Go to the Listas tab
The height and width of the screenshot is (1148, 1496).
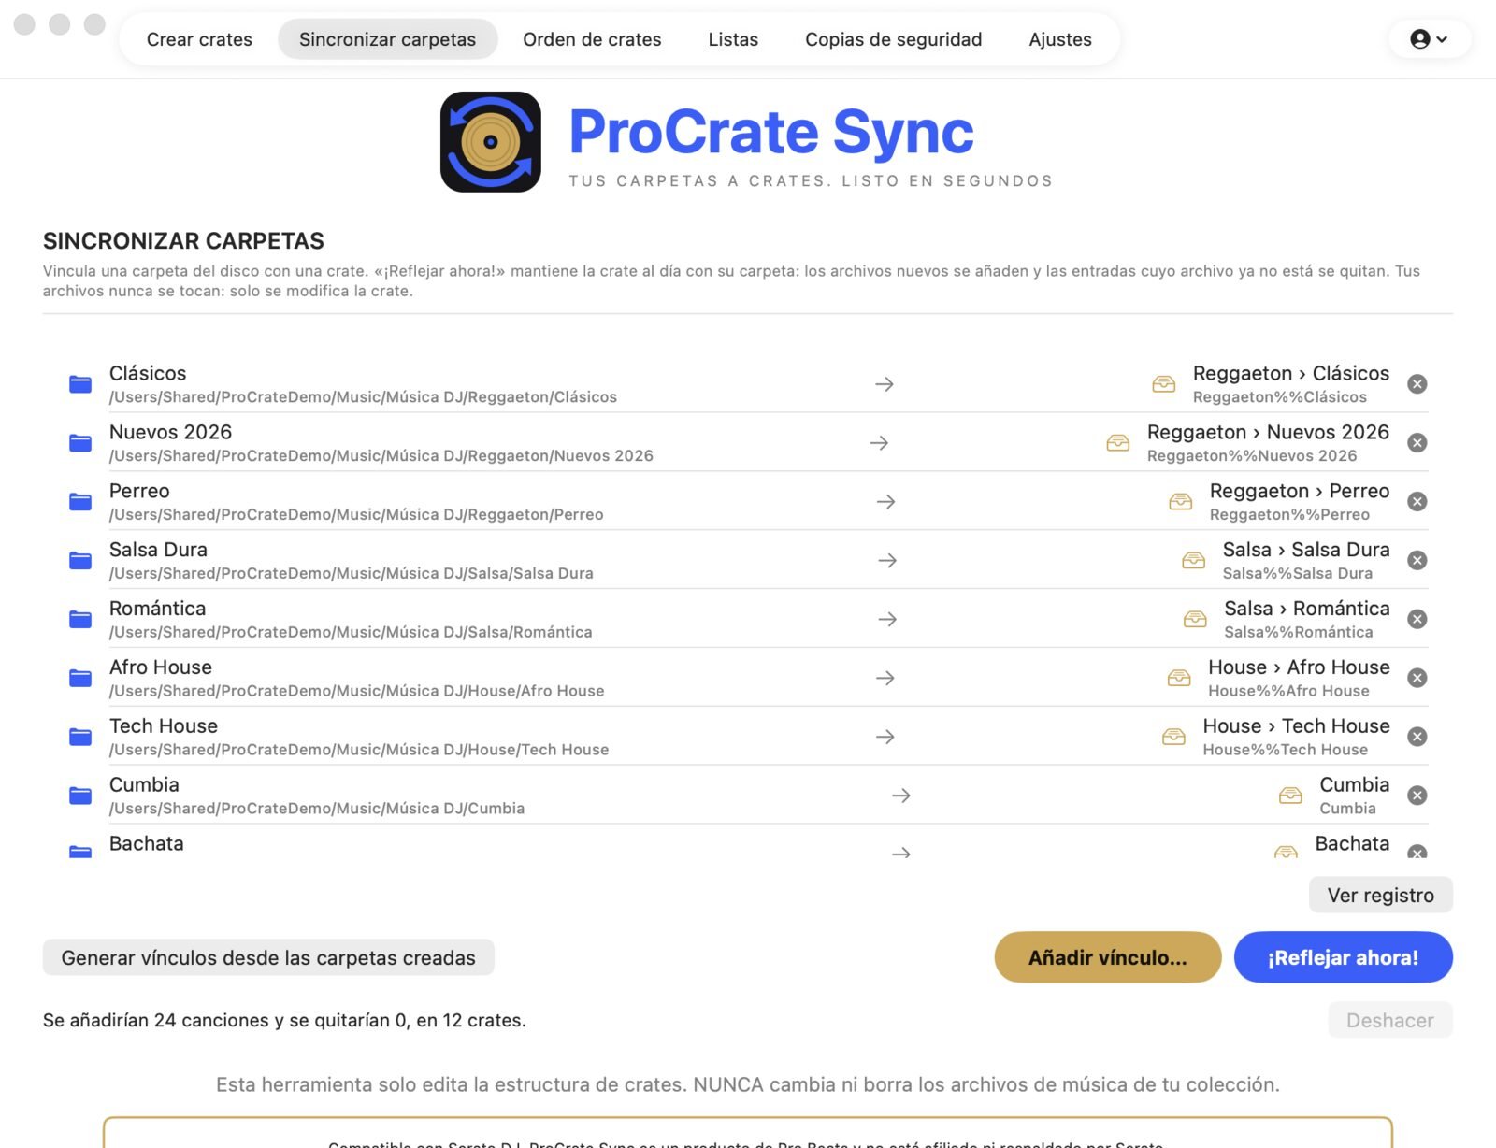point(733,39)
